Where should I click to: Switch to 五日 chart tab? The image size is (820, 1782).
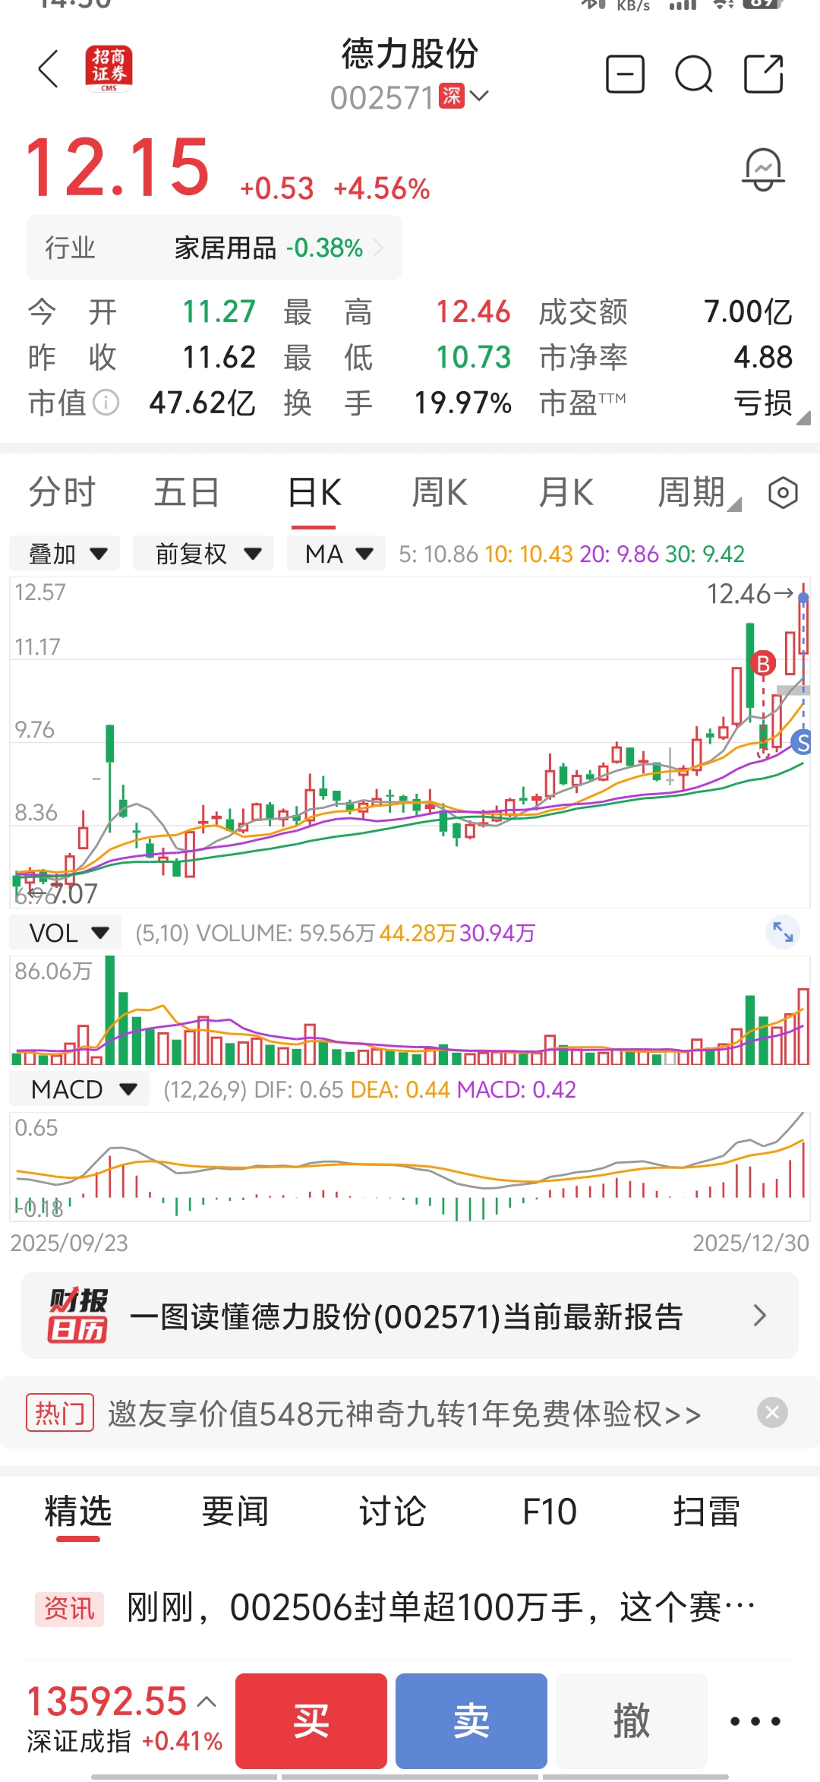(187, 492)
